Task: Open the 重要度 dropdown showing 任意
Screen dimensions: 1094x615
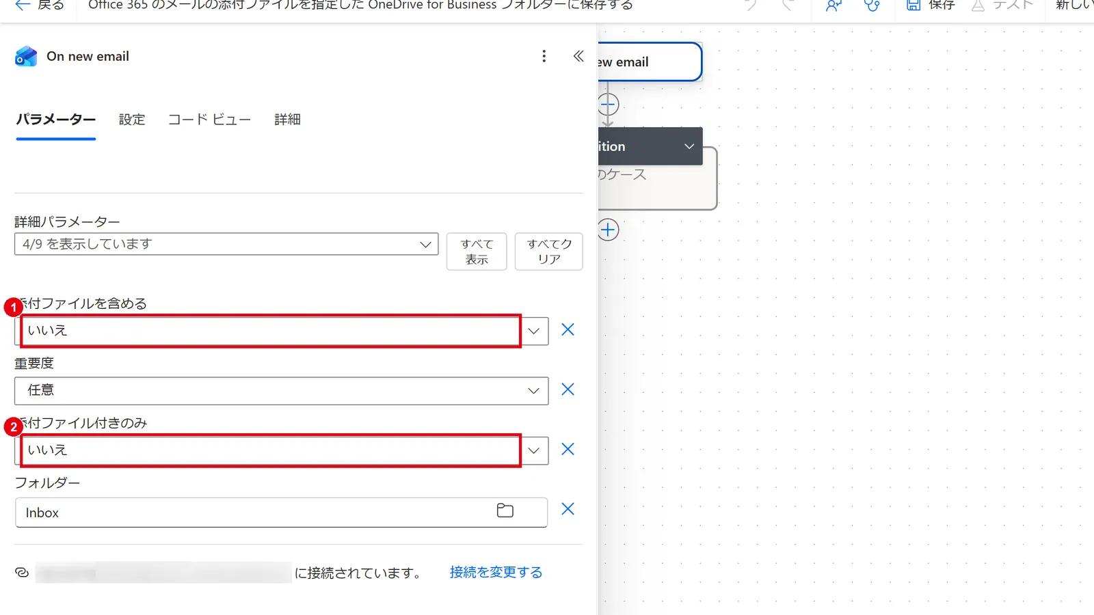Action: pos(282,391)
